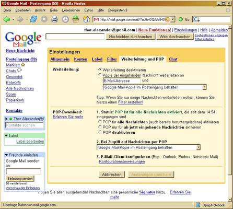Viewport: 233px width, 209px height.
Task: Select Kopie der eingehenden Nachricht weiterleiten option
Action: [100, 75]
